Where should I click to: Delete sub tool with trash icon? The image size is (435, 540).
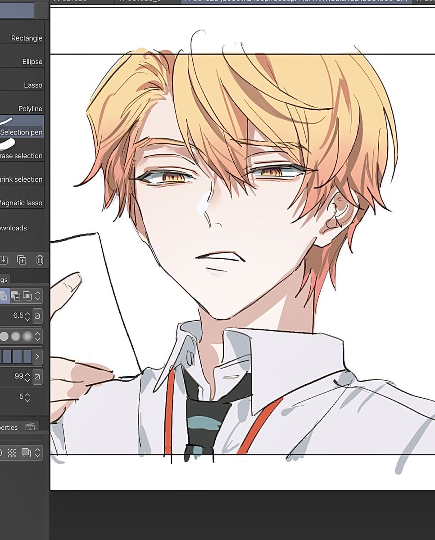coord(40,260)
